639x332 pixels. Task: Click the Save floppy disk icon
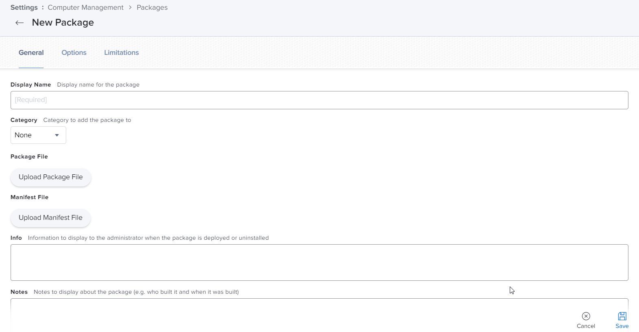[622, 316]
